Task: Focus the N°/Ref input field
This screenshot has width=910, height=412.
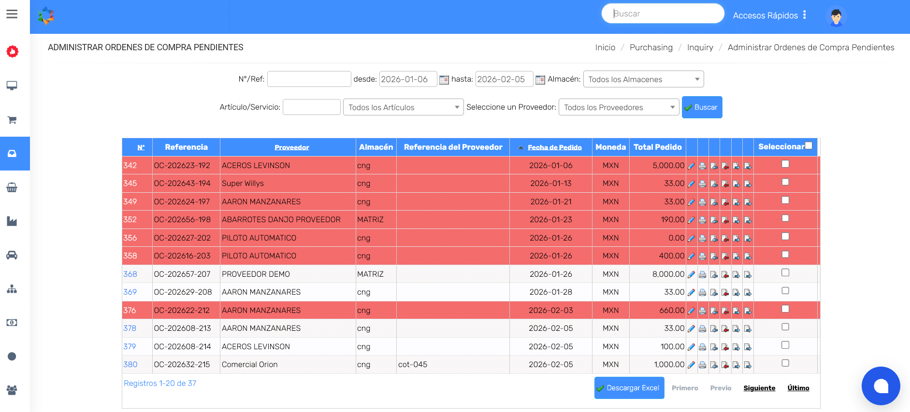Action: click(x=309, y=79)
